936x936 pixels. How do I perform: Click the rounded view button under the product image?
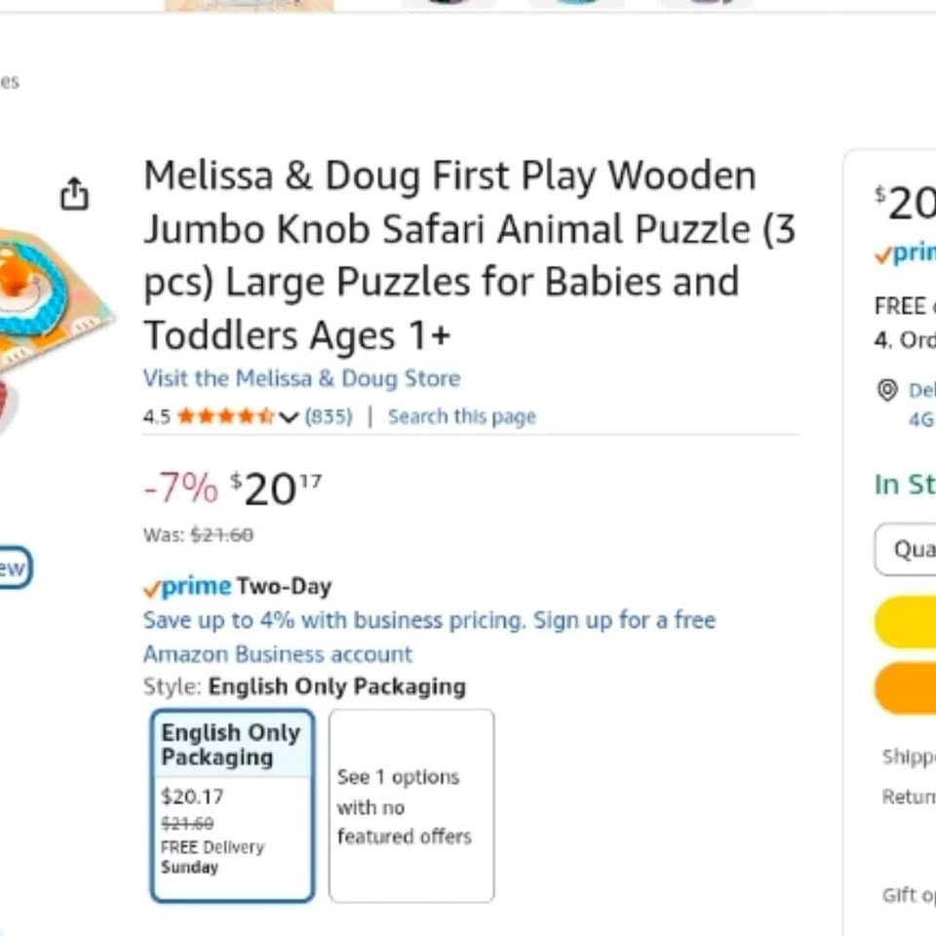tap(14, 568)
